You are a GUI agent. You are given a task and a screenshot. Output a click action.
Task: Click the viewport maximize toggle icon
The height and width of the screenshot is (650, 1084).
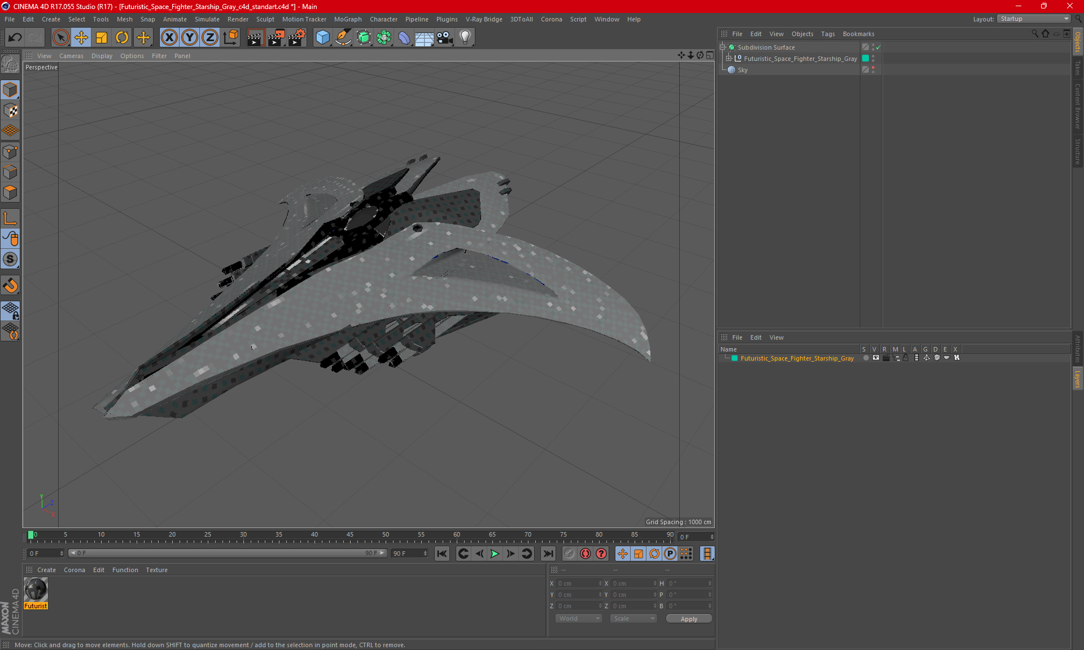click(710, 55)
